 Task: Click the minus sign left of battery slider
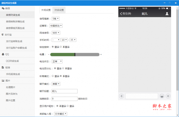click(x=49, y=54)
